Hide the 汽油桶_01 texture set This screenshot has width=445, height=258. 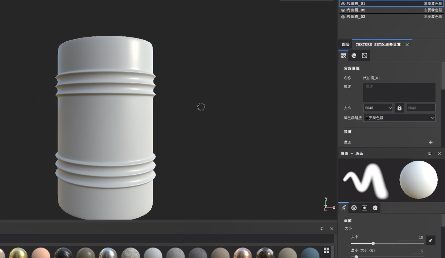pos(343,4)
